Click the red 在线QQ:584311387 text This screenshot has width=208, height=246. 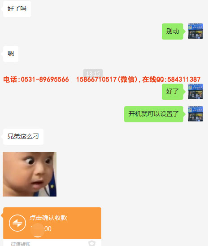coord(171,80)
